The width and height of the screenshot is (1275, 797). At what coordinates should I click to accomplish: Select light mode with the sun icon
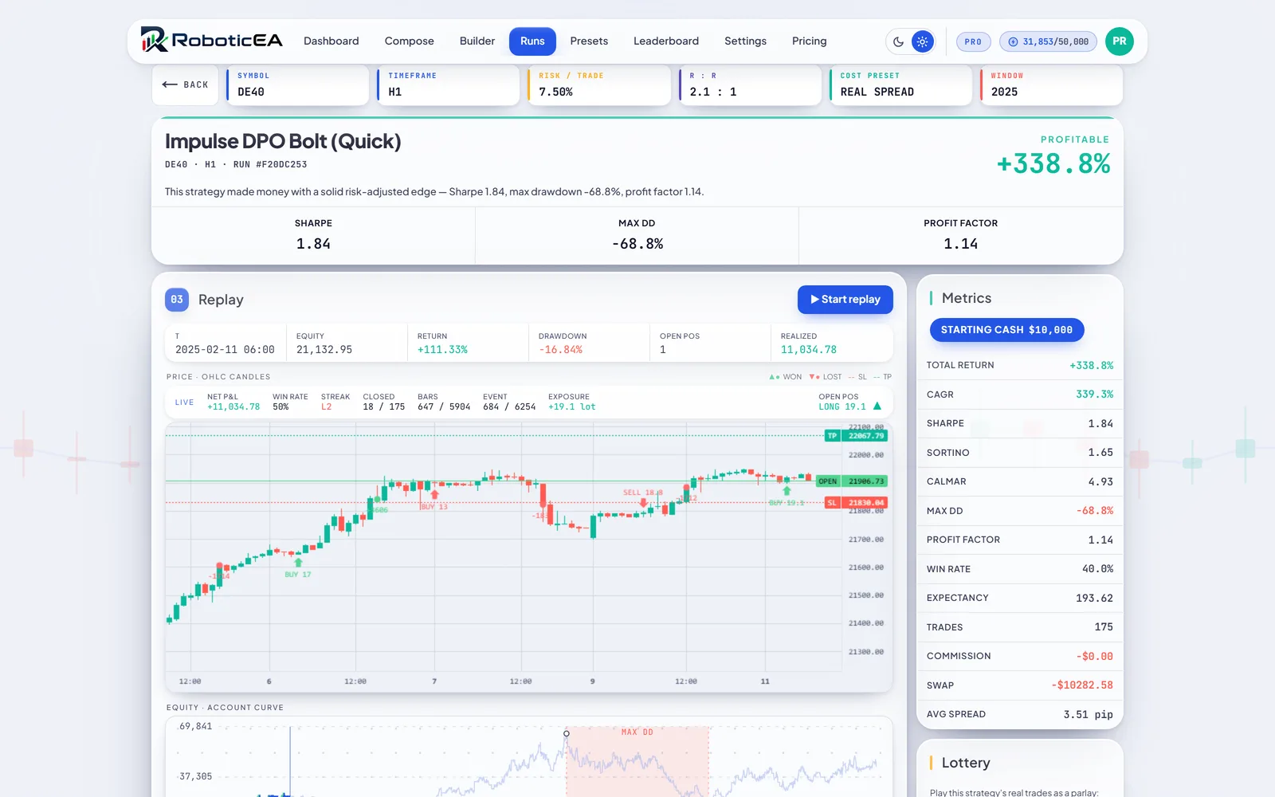[923, 41]
